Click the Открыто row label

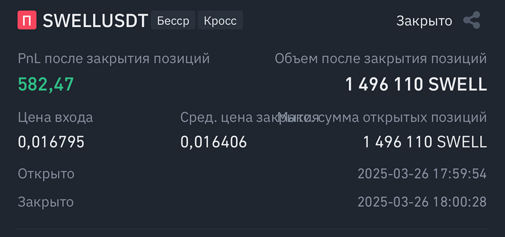(46, 174)
